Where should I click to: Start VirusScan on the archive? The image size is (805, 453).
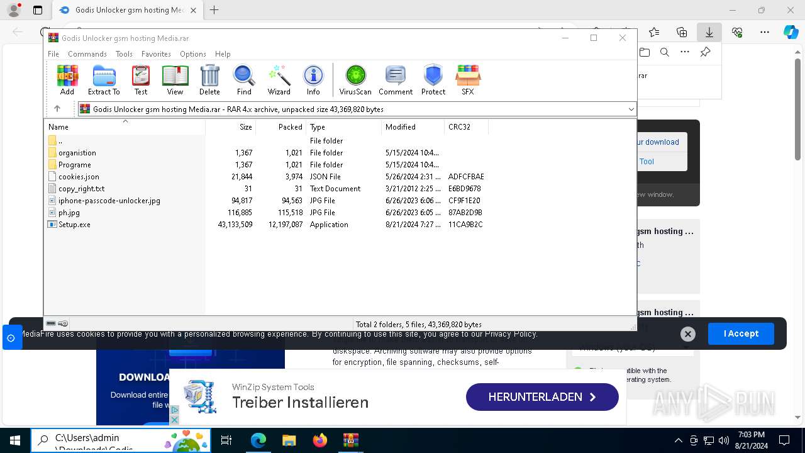coord(355,80)
